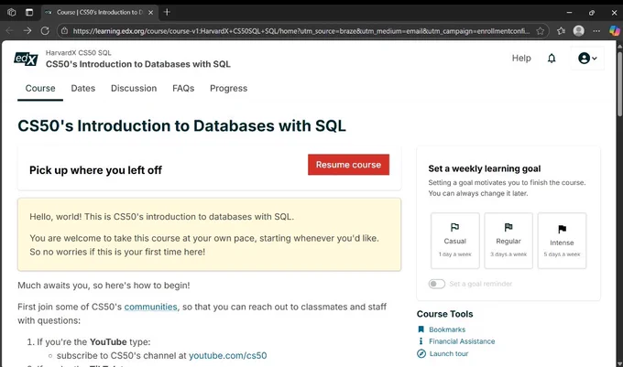Click the HarvardX CS50 SQL text
Viewport: 623px width, 367px height.
(78, 53)
